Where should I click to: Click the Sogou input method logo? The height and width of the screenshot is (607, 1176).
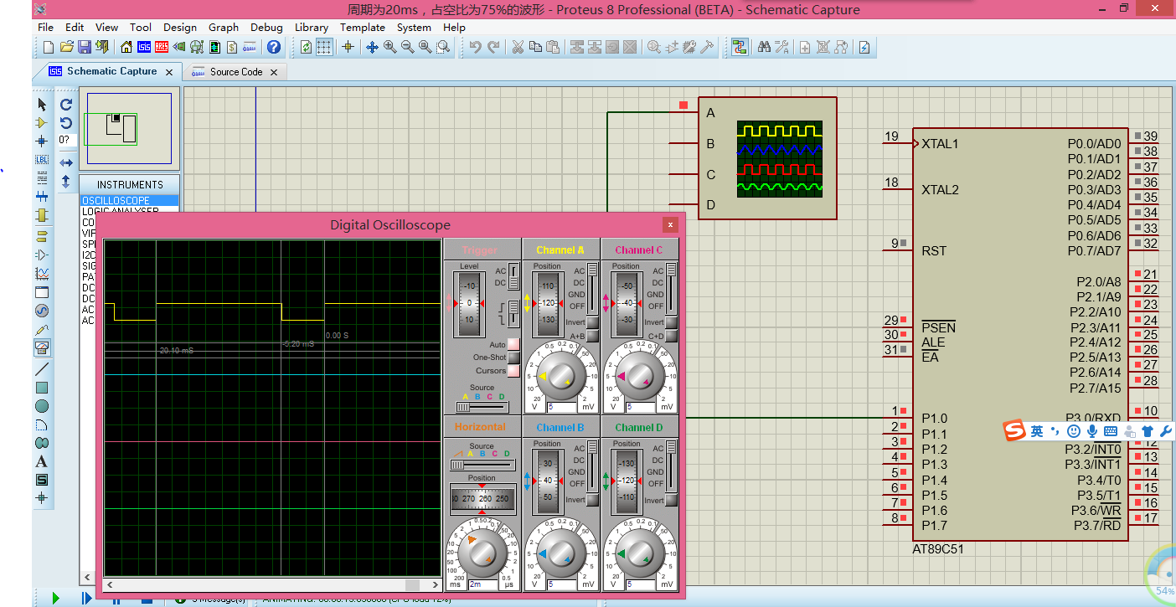coord(1016,430)
